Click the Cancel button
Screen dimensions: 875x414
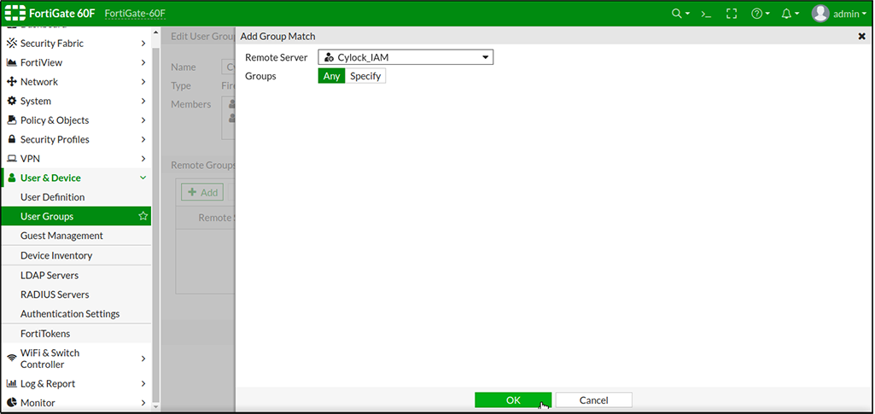point(593,400)
